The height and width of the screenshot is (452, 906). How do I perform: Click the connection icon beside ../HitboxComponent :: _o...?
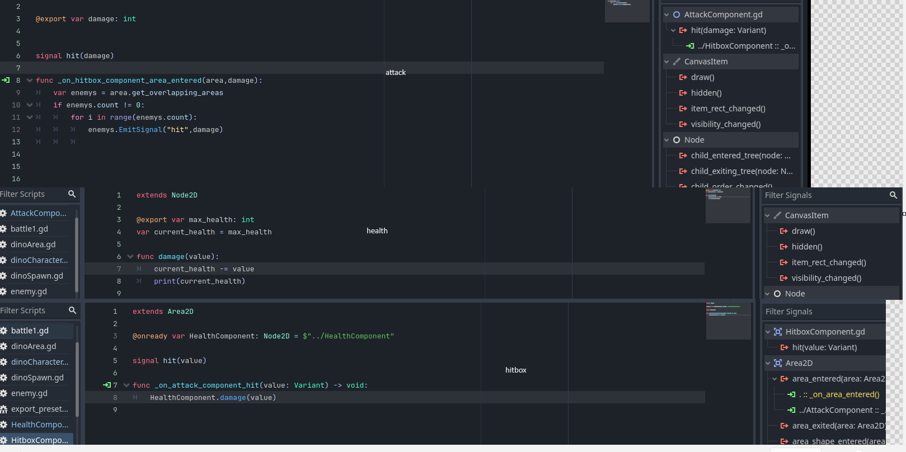pyautogui.click(x=690, y=46)
